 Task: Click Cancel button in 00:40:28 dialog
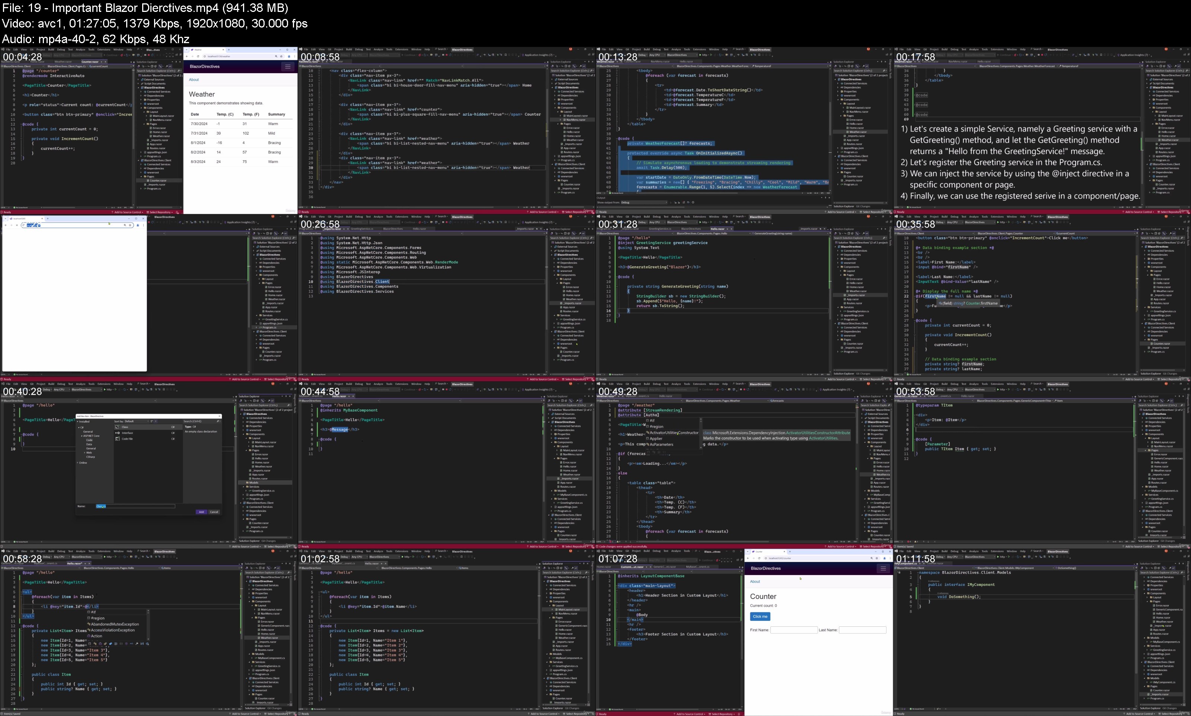coord(214,512)
